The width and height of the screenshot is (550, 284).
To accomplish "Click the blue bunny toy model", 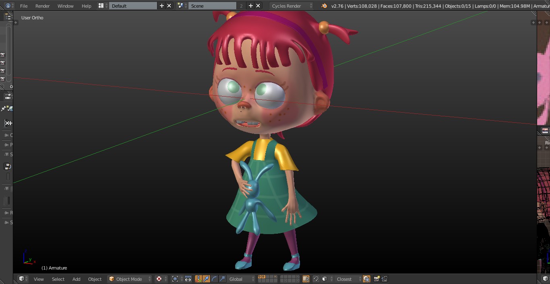I will 254,197.
